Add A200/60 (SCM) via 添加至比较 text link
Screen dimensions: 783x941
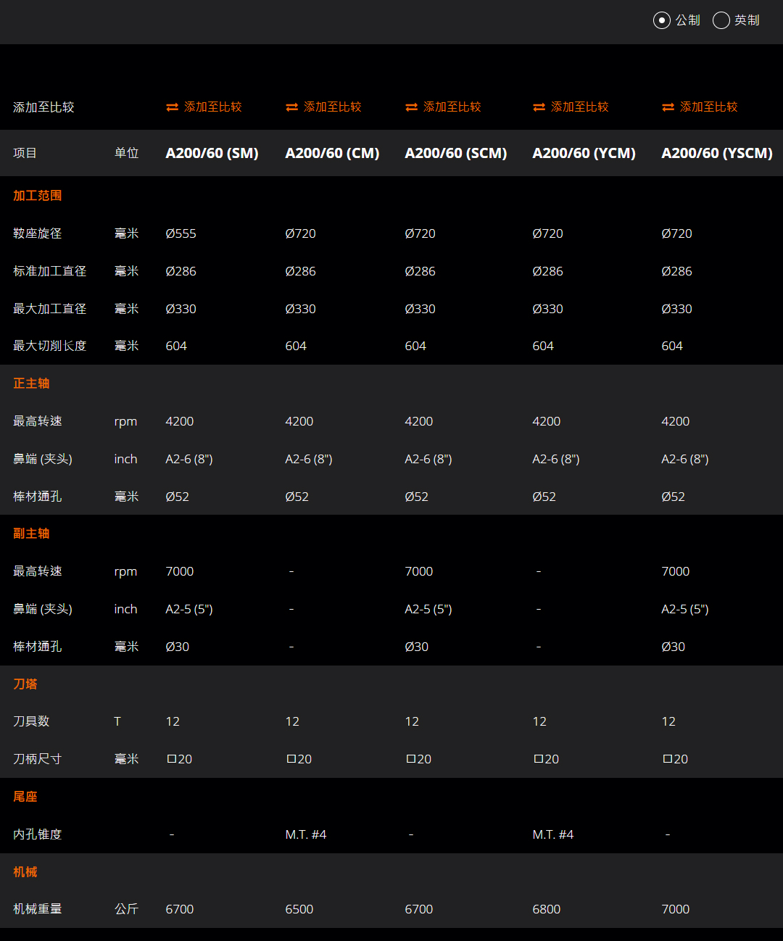point(452,107)
